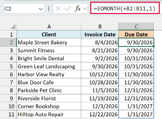162x119 pixels.
Task: Click invoice date 8/4/2026
Action: (100, 42)
